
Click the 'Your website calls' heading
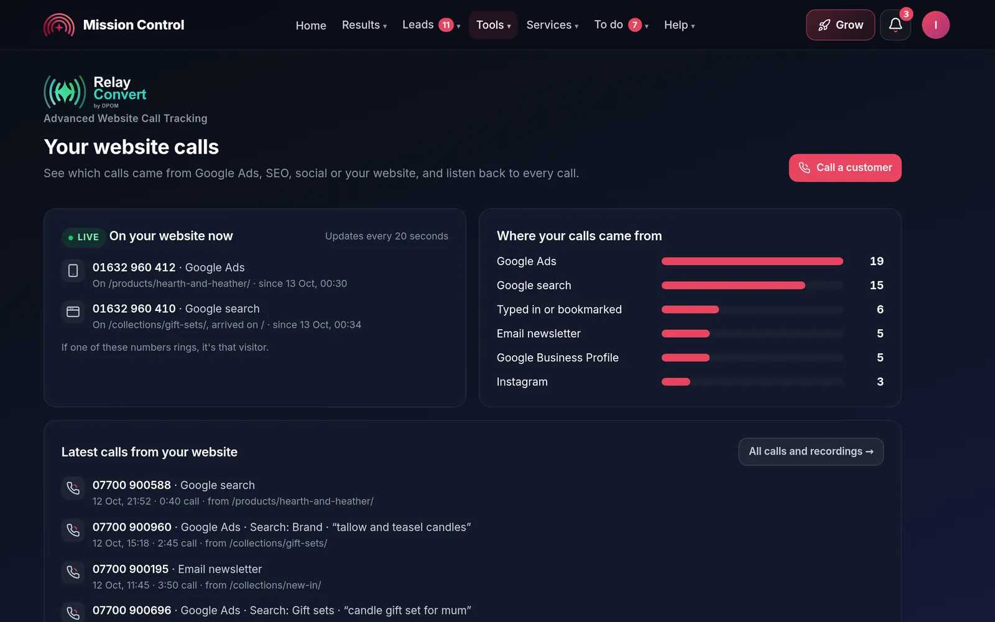click(131, 147)
